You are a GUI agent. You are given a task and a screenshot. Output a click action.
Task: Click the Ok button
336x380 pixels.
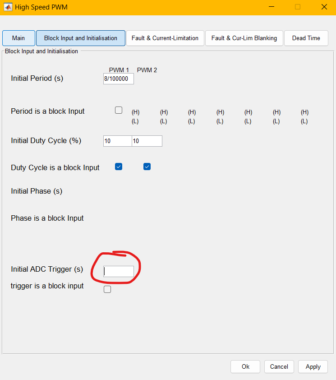(x=245, y=366)
